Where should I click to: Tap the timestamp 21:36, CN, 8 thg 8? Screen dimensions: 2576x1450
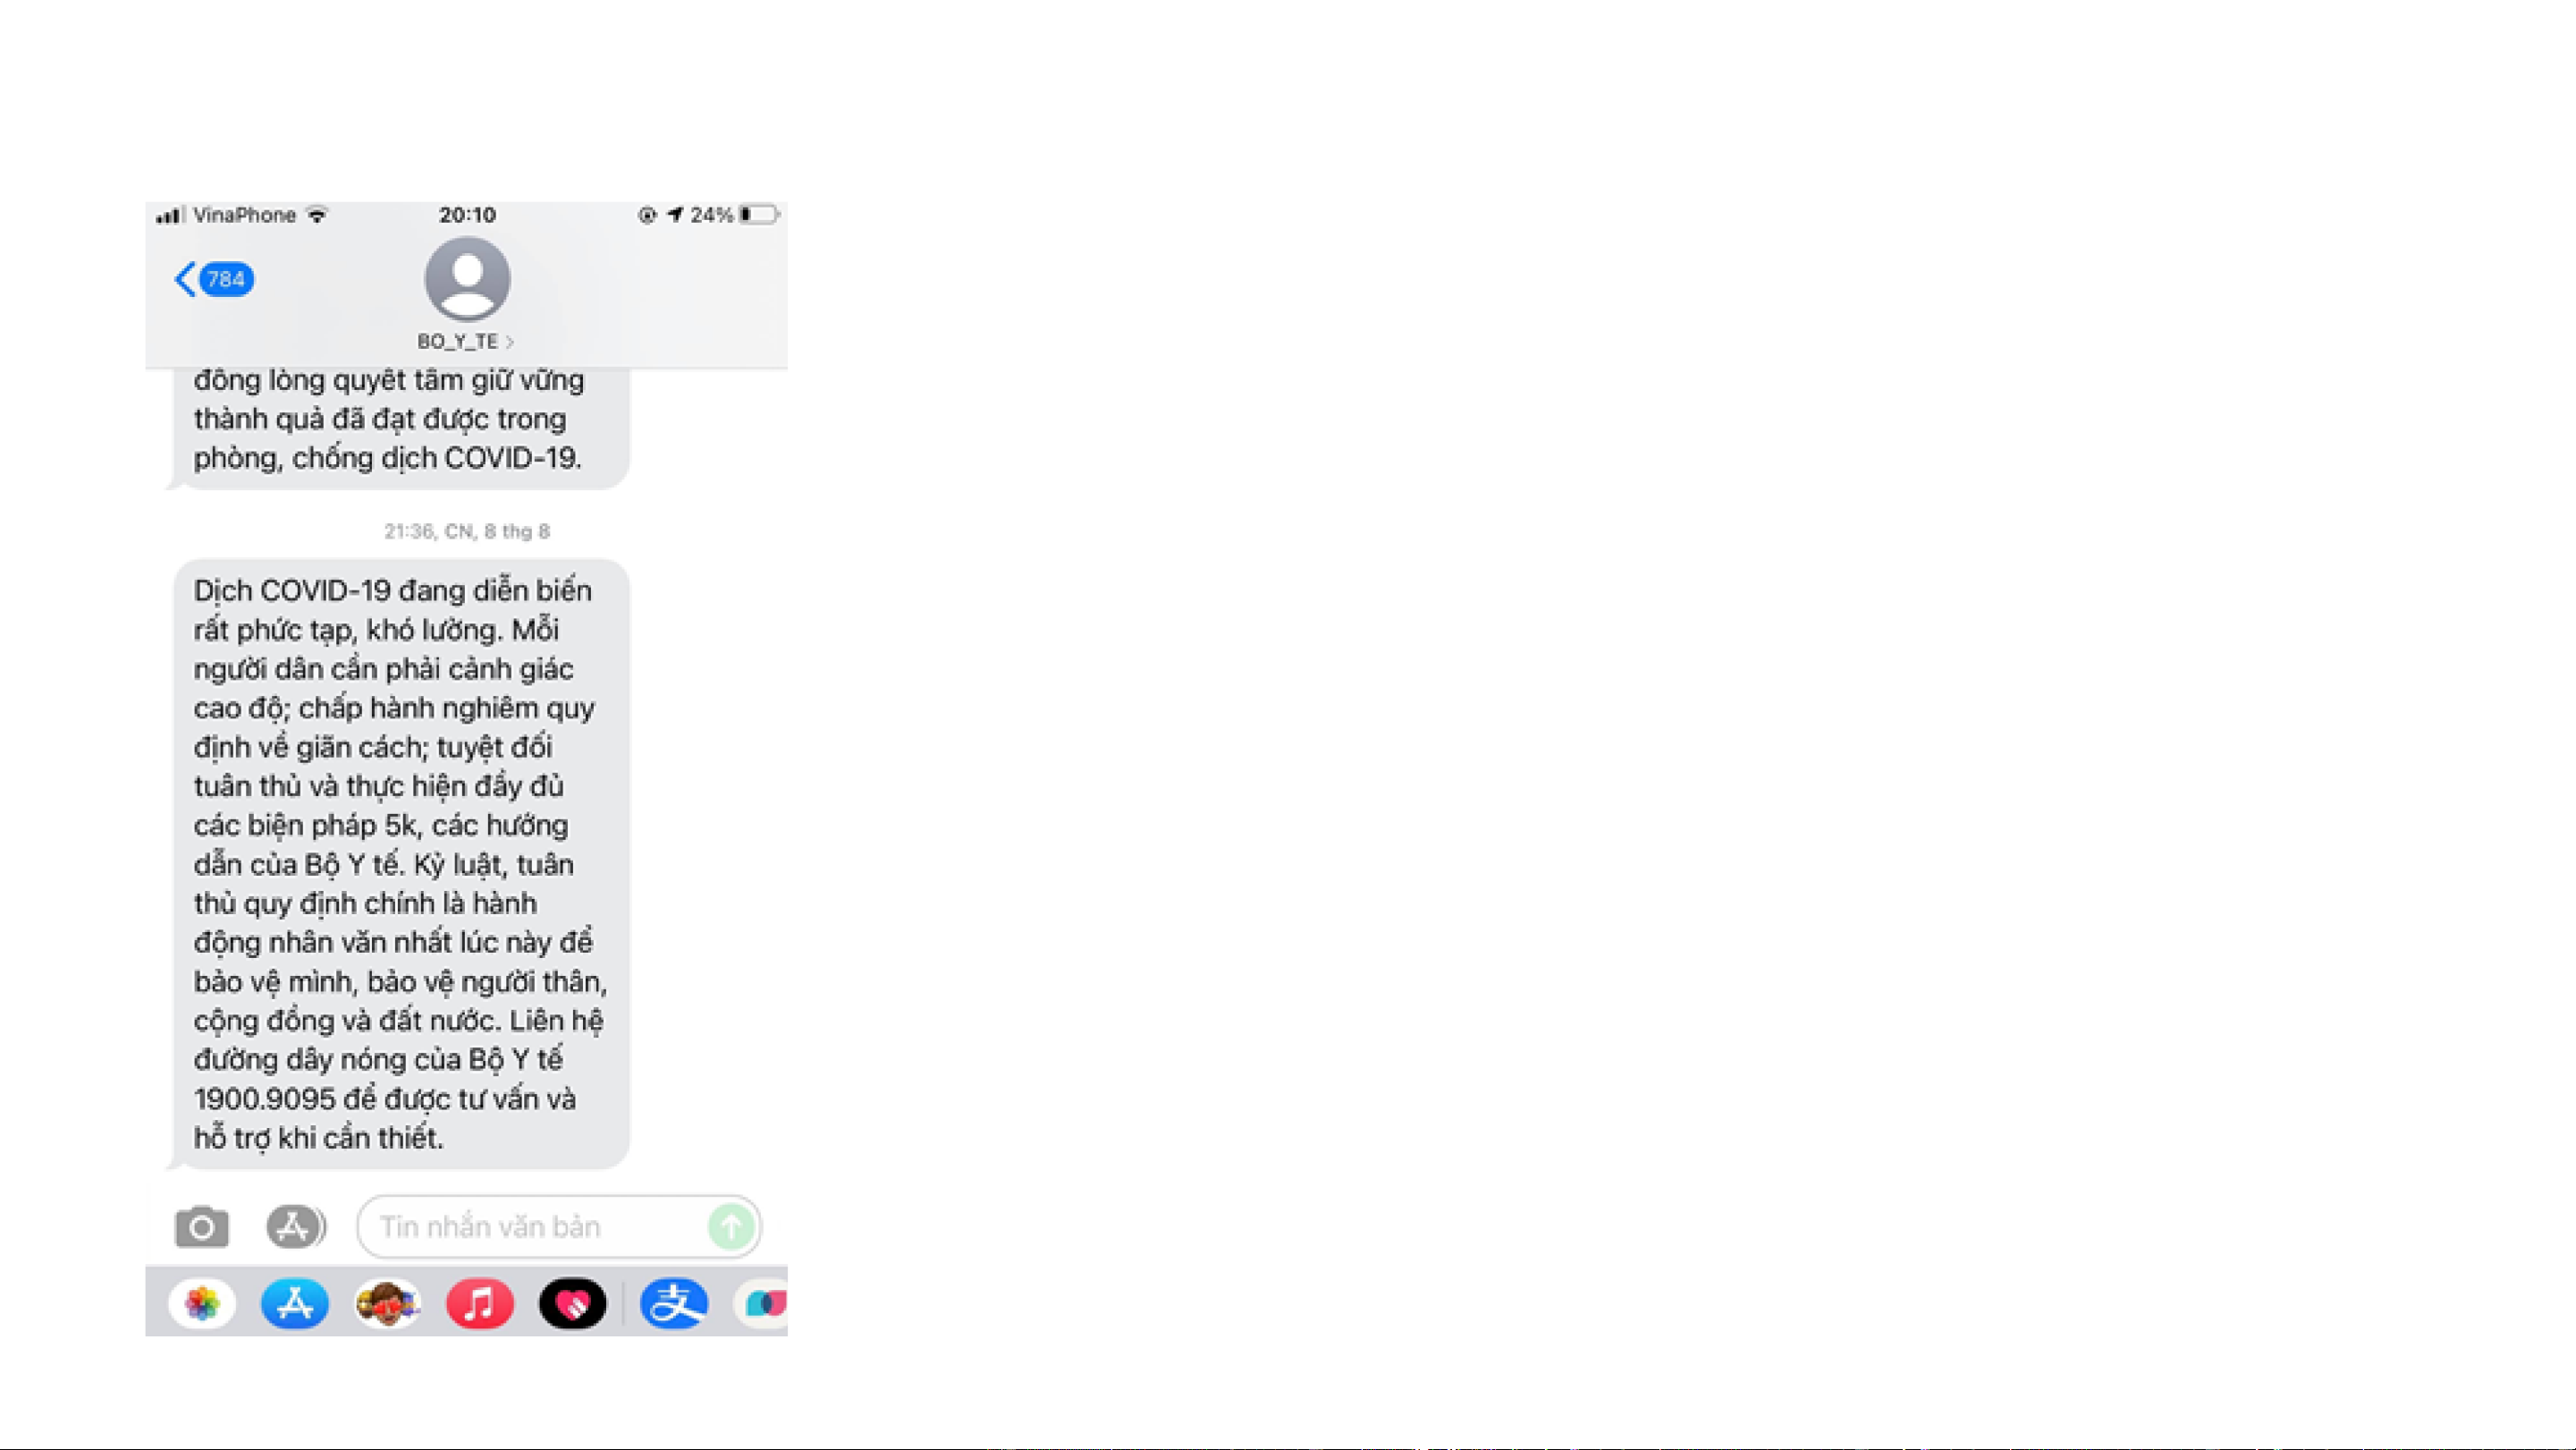point(467,531)
